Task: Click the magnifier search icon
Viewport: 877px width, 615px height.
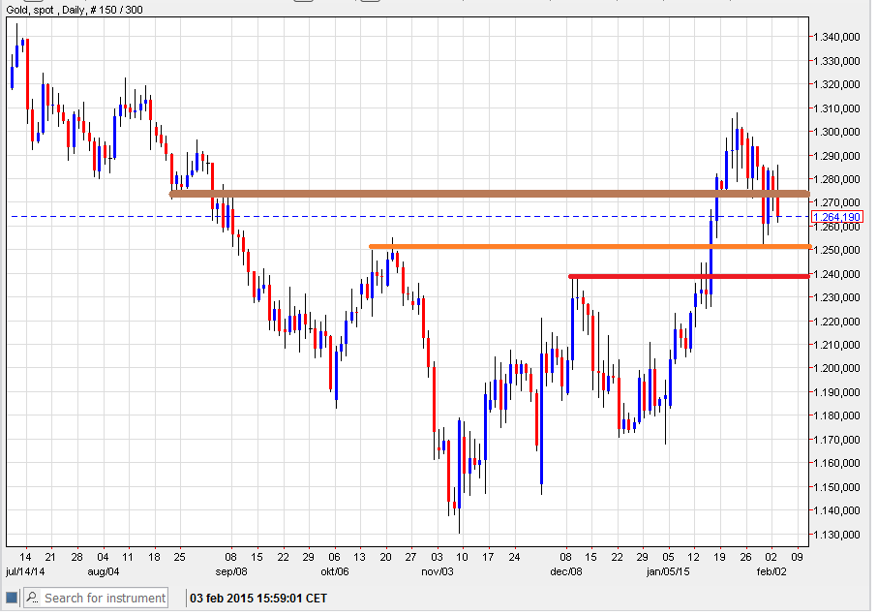Action: (33, 598)
